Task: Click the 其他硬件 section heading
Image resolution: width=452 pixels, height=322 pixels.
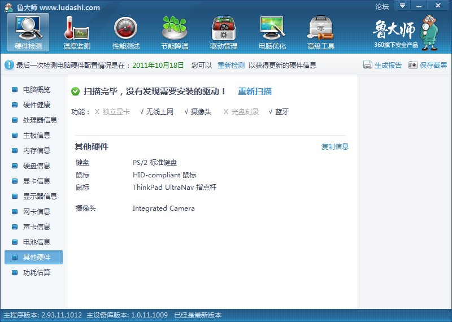Action: click(92, 147)
